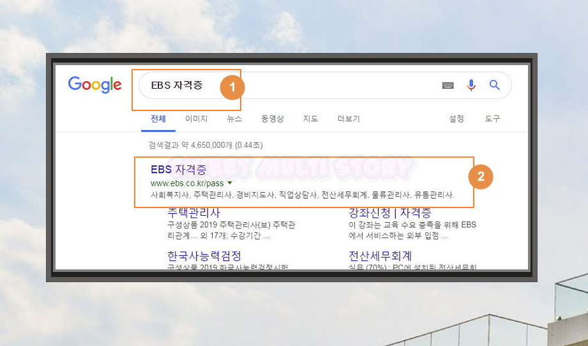Open 설정 menu
588x346 pixels.
point(456,119)
